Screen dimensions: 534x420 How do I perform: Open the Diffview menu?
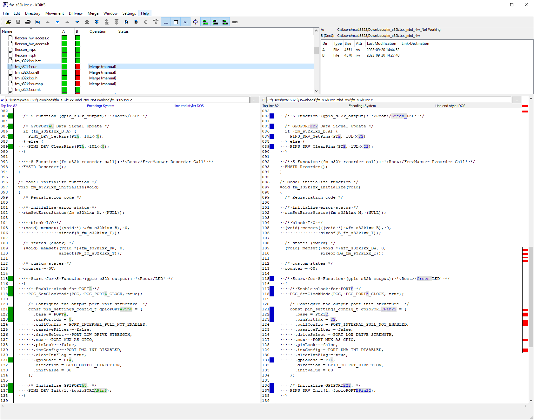coord(76,13)
